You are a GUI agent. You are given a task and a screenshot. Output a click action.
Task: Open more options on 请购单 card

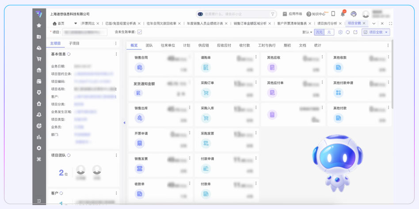(256, 57)
